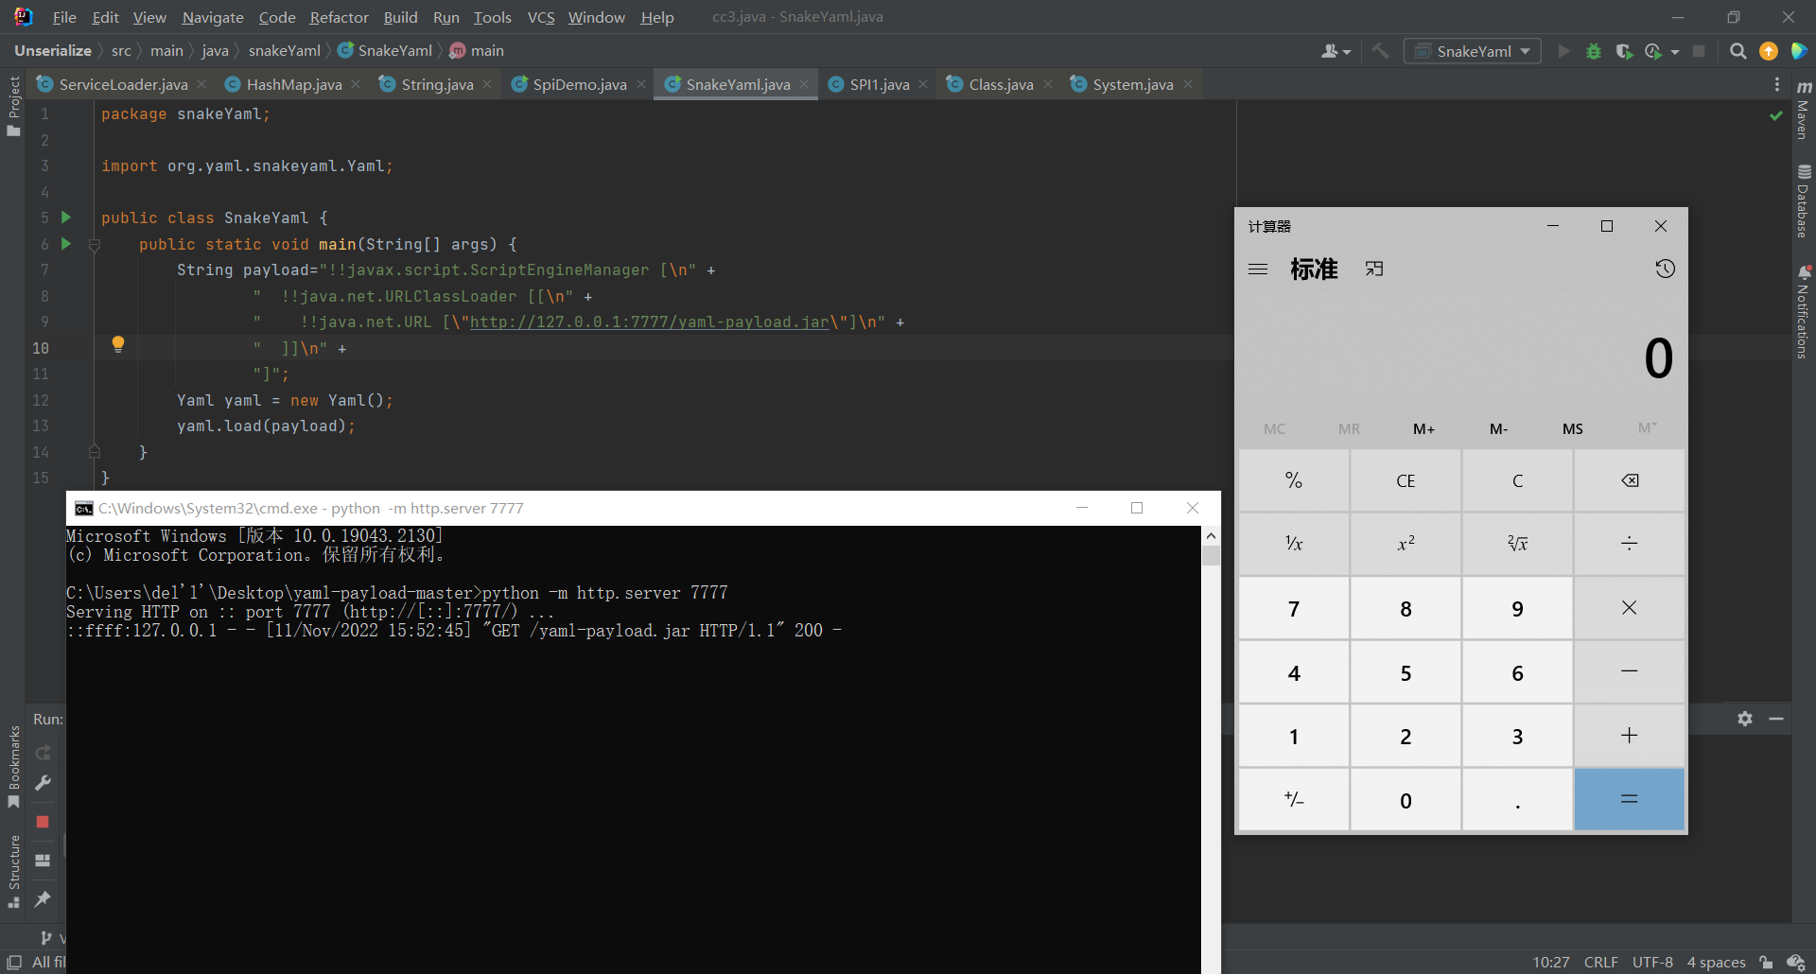
Task: Open the Maven tool window
Action: click(1804, 112)
